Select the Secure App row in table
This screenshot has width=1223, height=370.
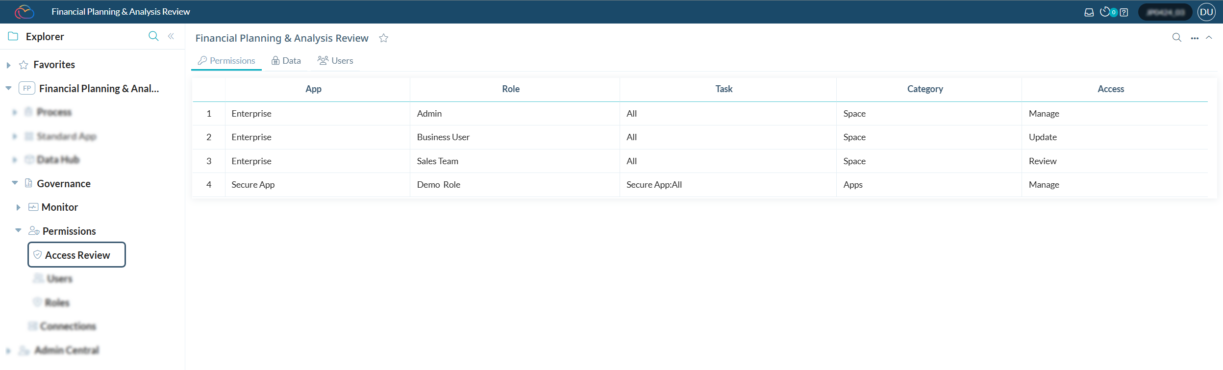[x=253, y=185]
